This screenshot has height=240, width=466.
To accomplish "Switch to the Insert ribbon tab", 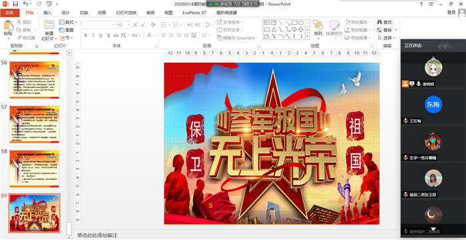I will [x=47, y=13].
